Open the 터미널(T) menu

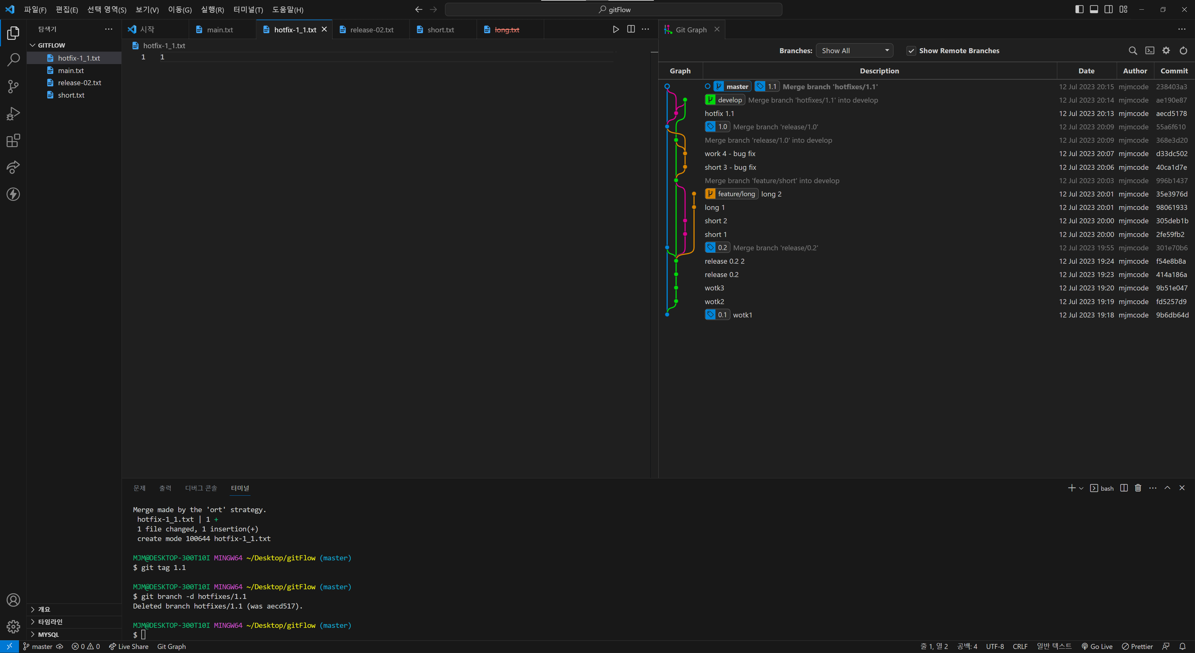(248, 9)
